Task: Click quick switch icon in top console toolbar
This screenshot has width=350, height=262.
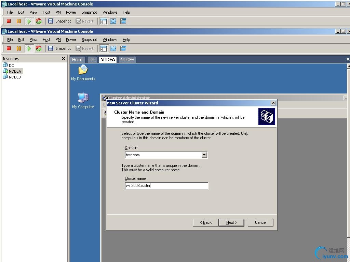Action: [x=123, y=21]
